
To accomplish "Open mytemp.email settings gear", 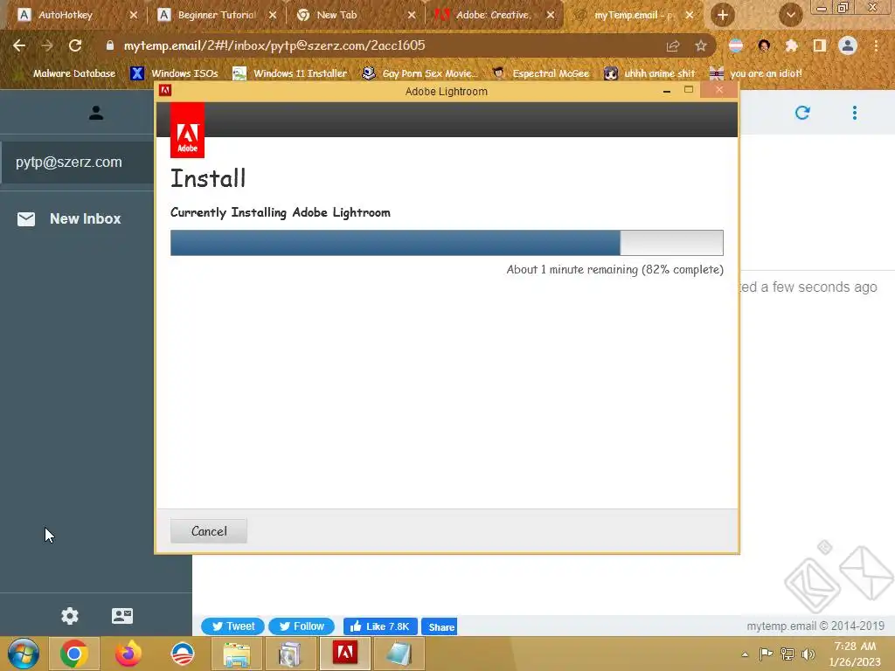I will point(70,616).
